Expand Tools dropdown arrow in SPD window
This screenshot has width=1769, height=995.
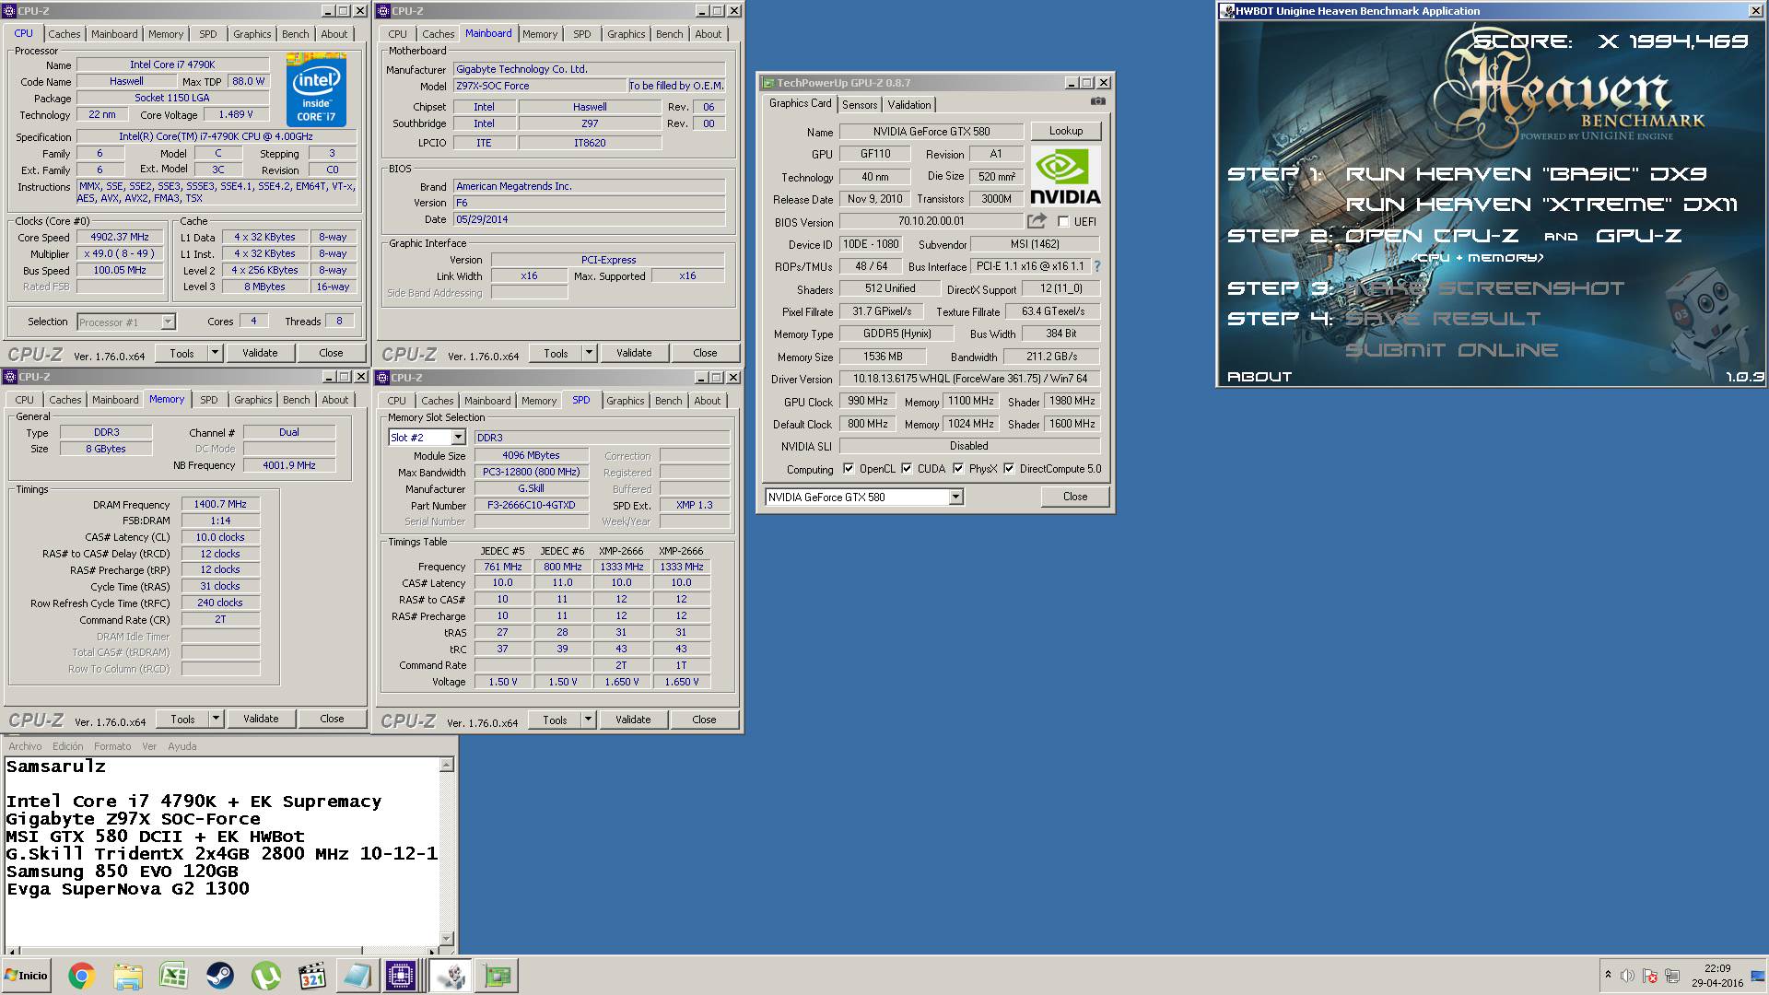588,720
